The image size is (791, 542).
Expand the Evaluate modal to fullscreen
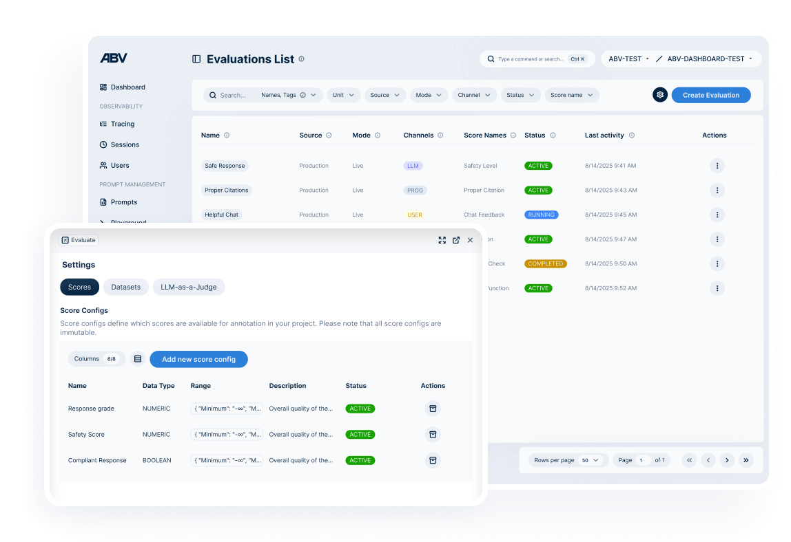[442, 240]
